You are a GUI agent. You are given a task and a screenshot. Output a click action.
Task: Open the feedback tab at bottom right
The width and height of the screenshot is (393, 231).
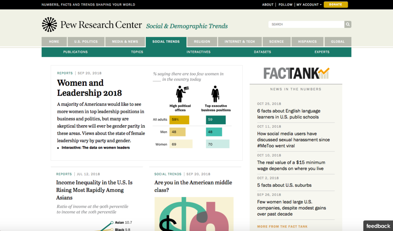378,226
